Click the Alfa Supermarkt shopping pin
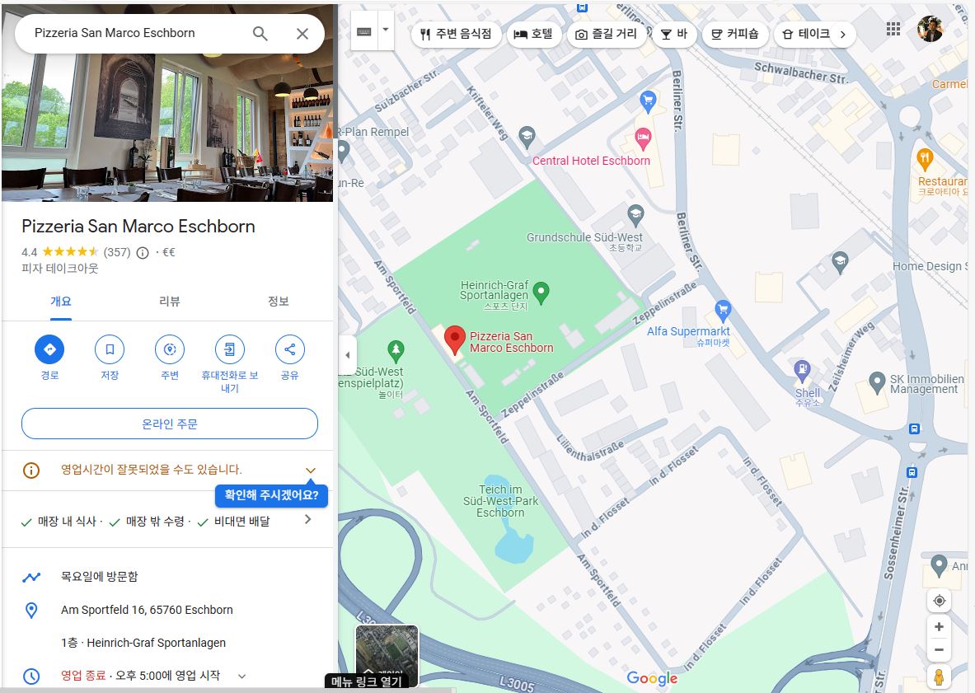Viewport: 975px width, 693px height. click(723, 311)
